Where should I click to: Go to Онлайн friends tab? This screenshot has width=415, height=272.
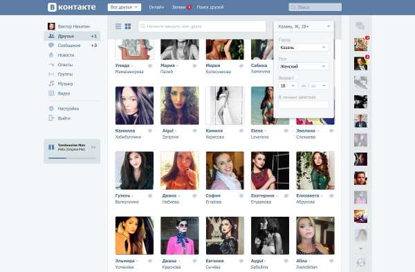point(156,8)
